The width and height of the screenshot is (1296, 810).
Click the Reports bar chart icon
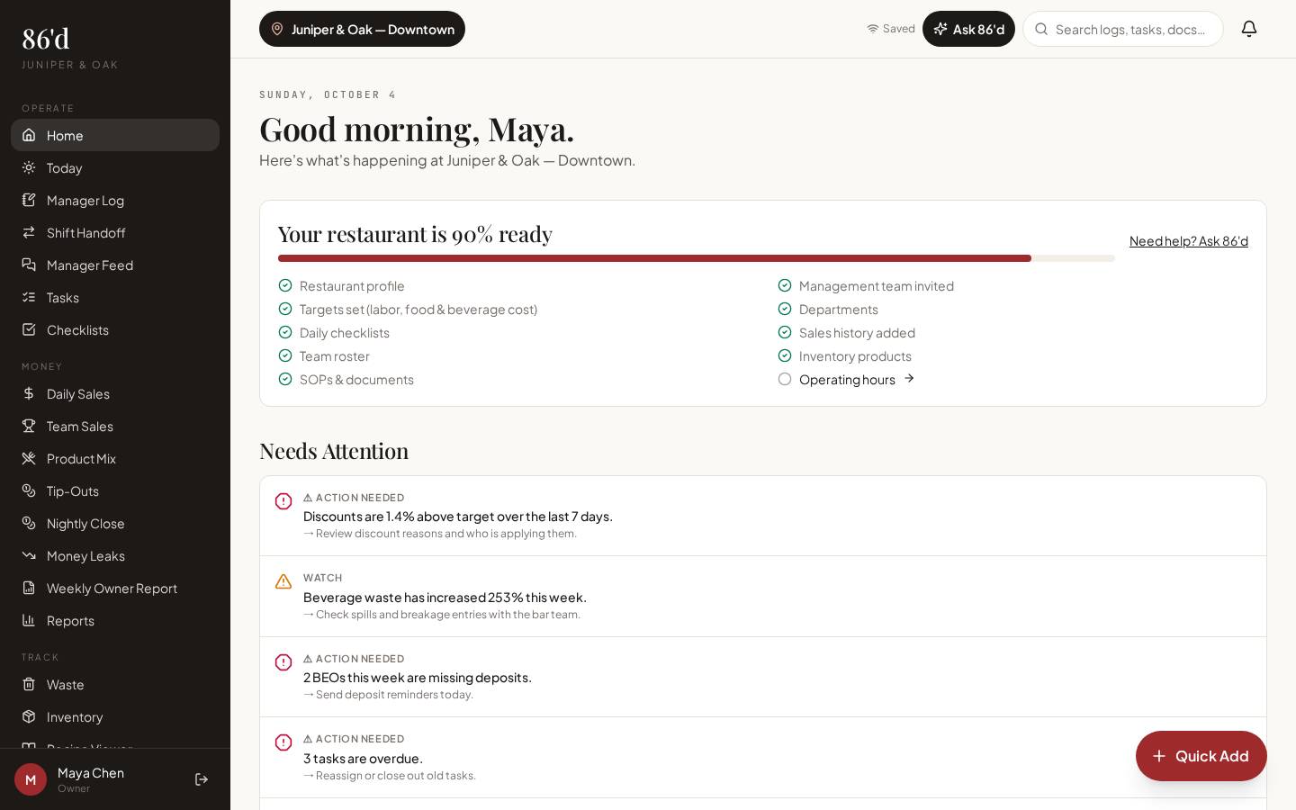(29, 620)
